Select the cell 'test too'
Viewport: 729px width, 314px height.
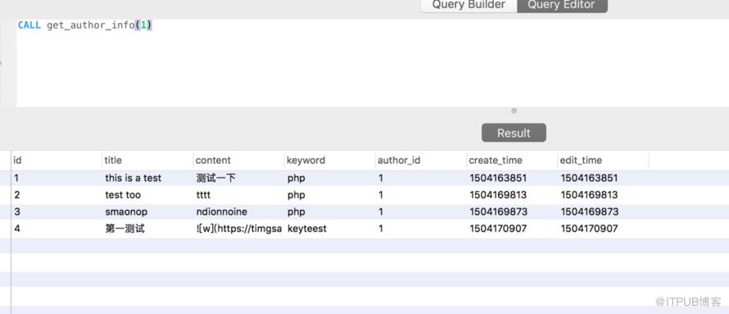123,195
